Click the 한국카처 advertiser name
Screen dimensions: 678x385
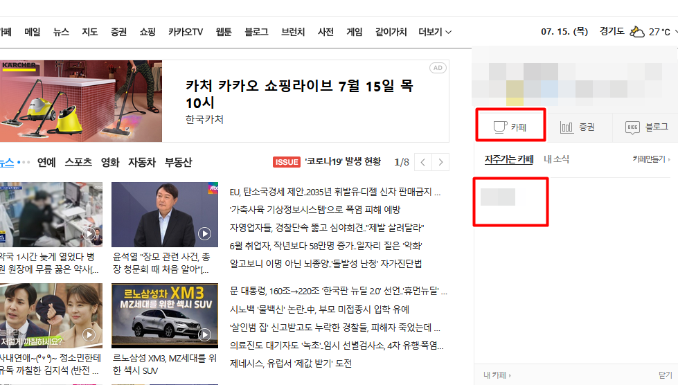[x=204, y=119]
